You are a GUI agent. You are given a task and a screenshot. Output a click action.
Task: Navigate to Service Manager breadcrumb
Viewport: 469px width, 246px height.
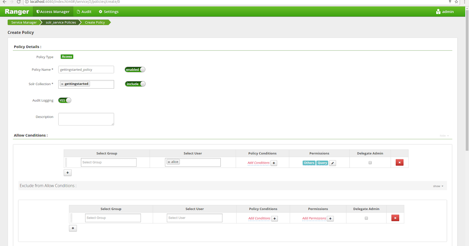point(23,22)
